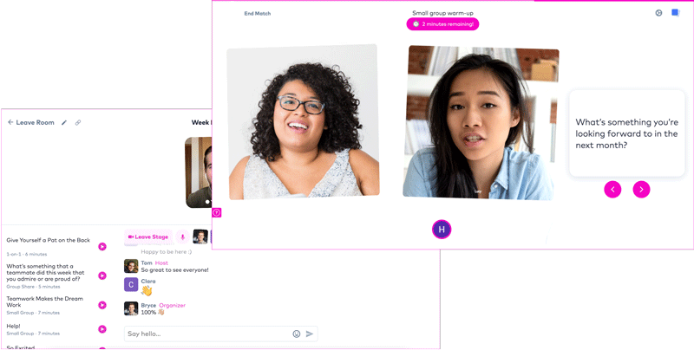The height and width of the screenshot is (350, 694).
Task: Copy the room link with chain icon
Action: tap(78, 122)
